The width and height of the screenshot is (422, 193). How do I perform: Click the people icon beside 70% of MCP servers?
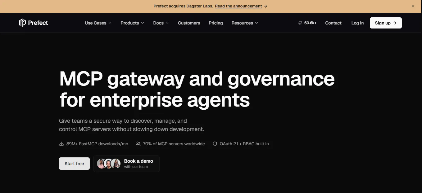138,144
